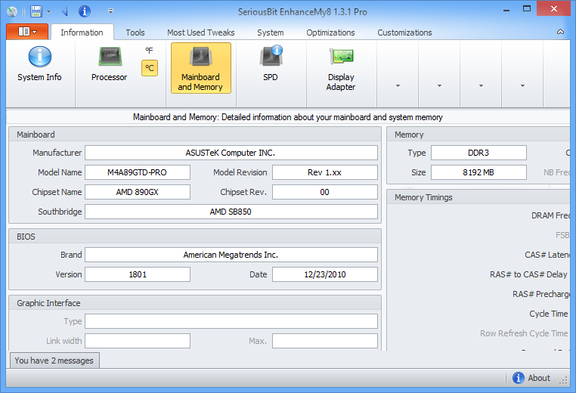Viewport: 576px width, 393px height.
Task: Click the empty Graphic Interface Type field
Action: point(231,321)
